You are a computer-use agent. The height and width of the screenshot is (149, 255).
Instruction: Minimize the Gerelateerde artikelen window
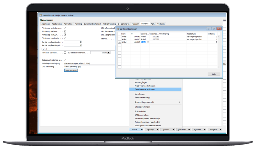(208, 29)
